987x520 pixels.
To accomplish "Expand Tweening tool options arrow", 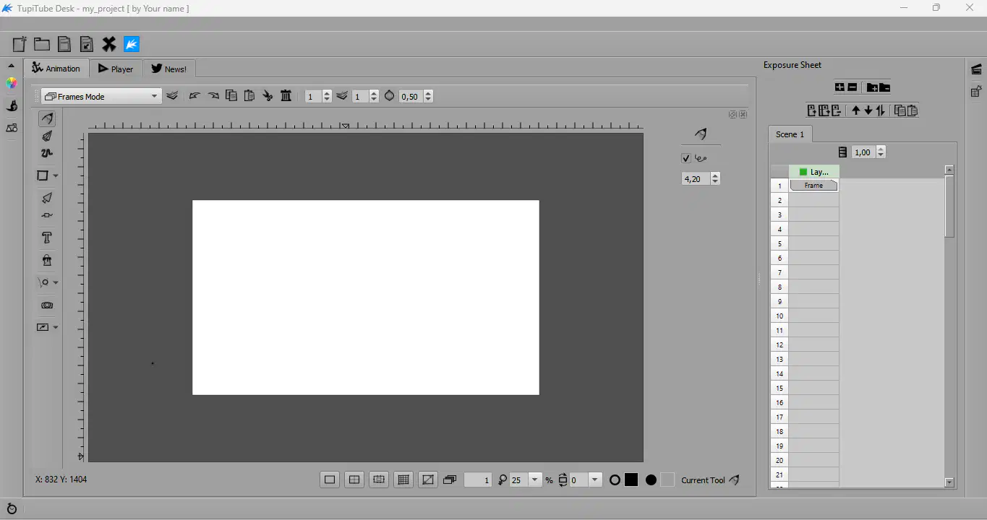I will click(x=56, y=282).
